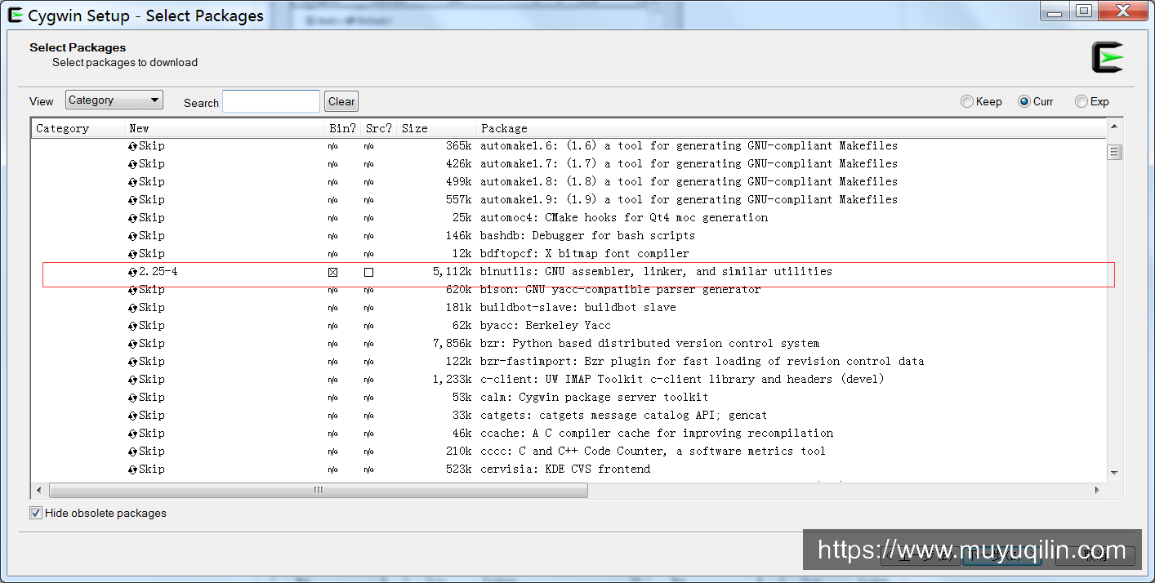Viewport: 1155px width, 583px height.
Task: Click the cycle icon for automake1.8 row
Action: point(133,182)
